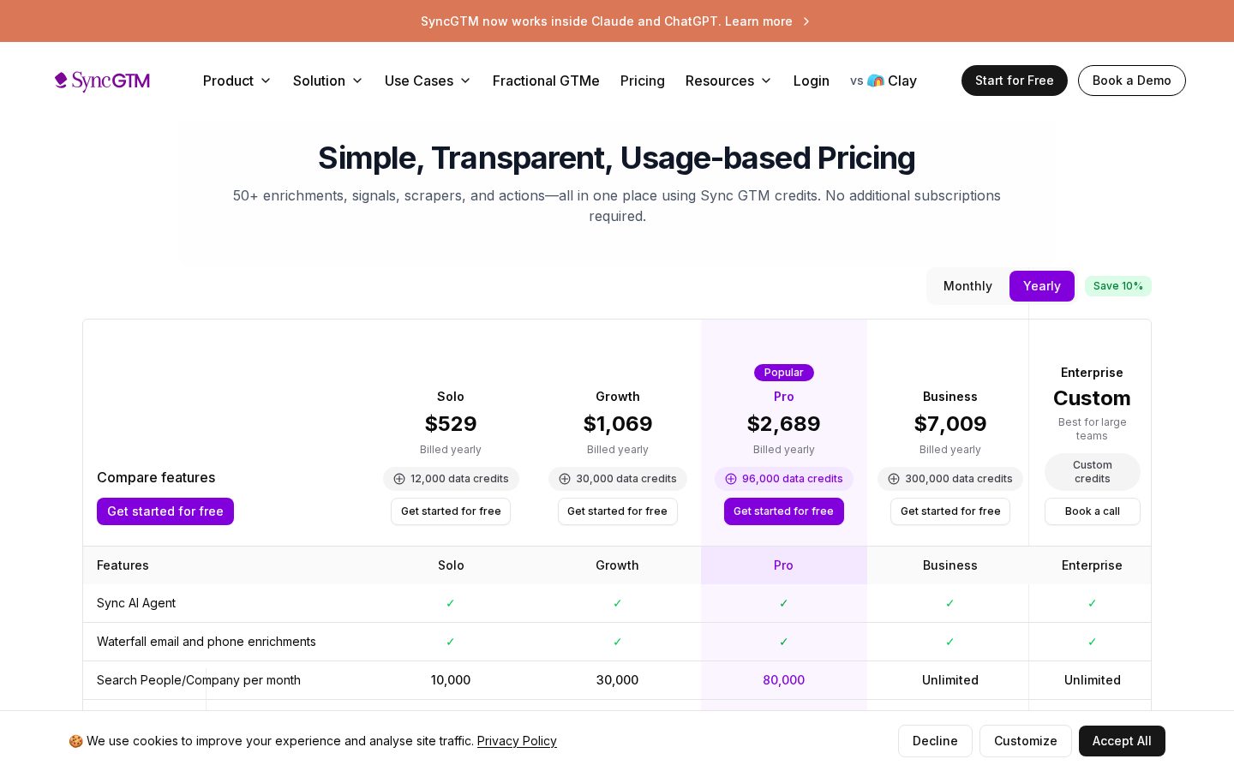Accept All cookies

[1122, 741]
